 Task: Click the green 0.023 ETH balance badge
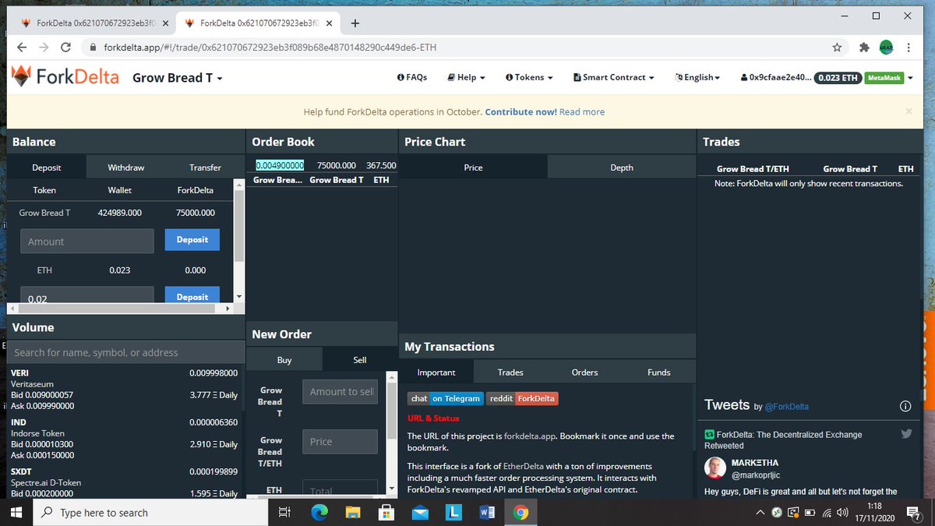click(838, 77)
